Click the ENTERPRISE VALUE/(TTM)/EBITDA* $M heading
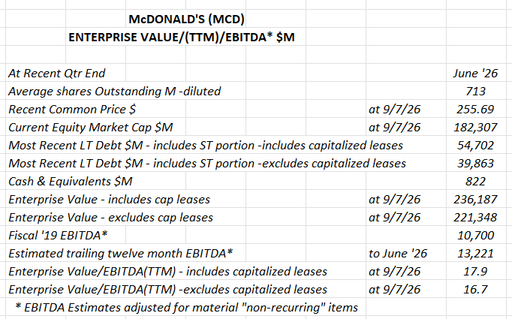512x319 pixels. 182,38
